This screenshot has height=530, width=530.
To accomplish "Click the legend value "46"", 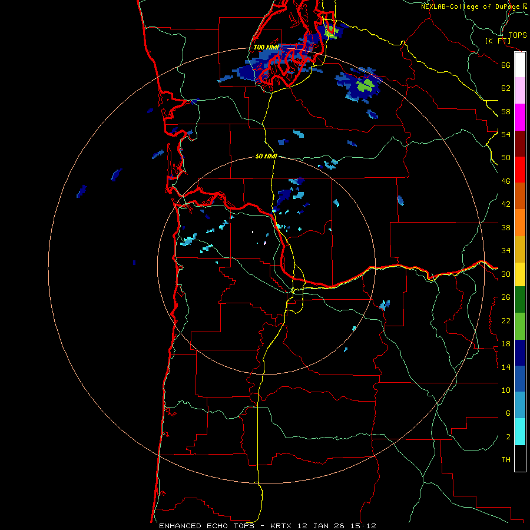I will coord(506,181).
